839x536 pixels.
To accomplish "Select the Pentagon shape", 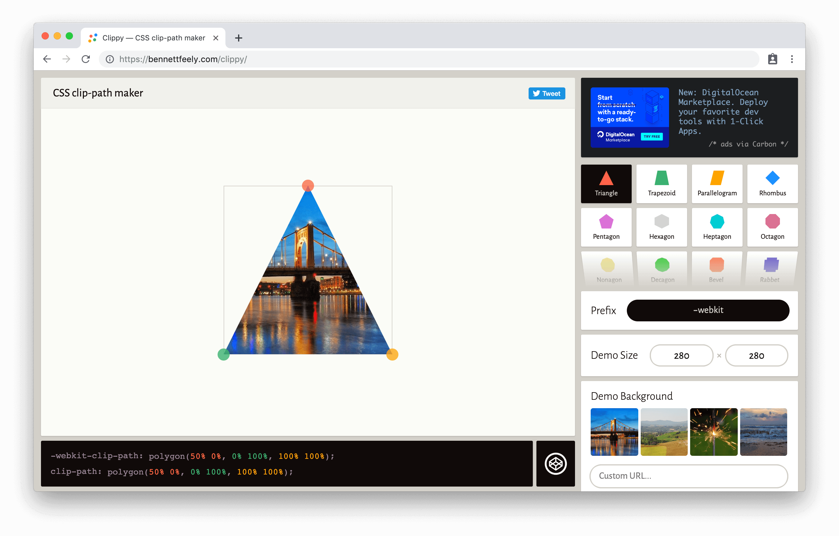I will (606, 227).
